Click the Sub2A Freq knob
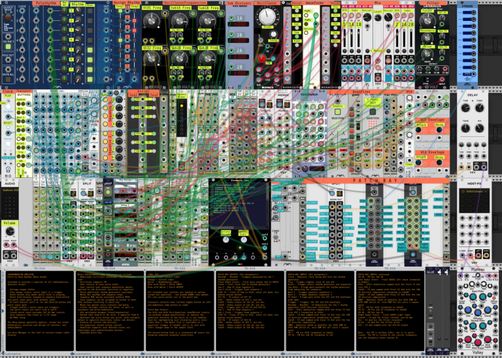Screen dimensions: 502x358 tap(178, 58)
